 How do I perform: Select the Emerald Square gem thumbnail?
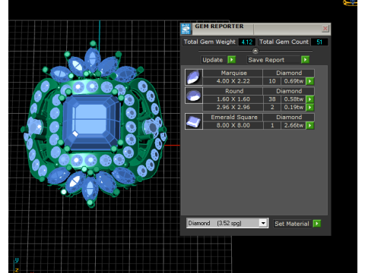(194, 121)
